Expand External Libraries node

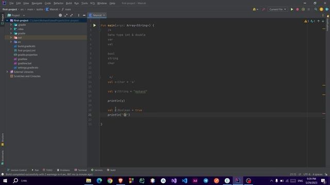(7, 72)
